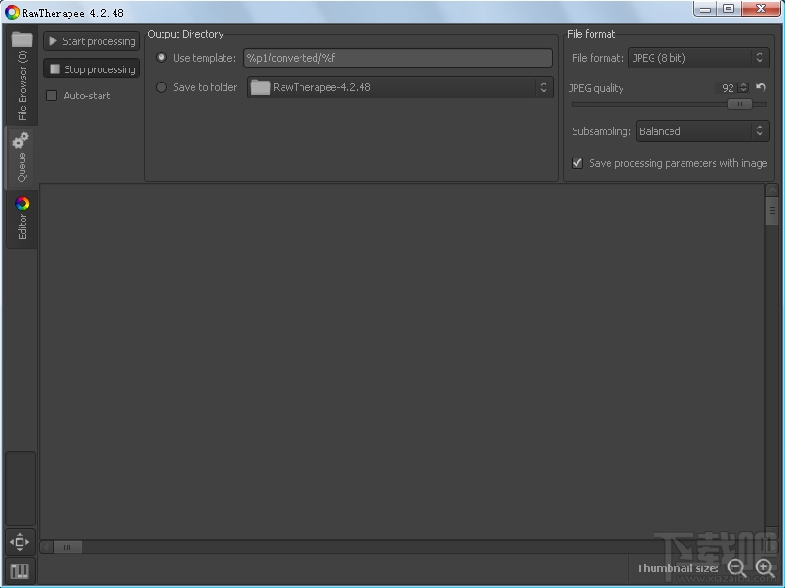Click the vertical scrollbar handle
Viewport: 785px width, 588px height.
(772, 210)
